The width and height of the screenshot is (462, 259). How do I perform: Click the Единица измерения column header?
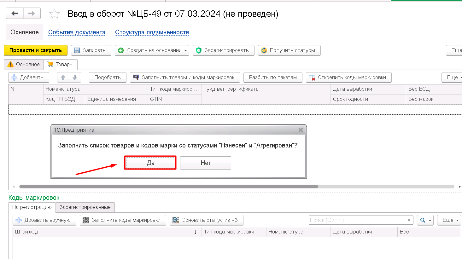click(116, 99)
